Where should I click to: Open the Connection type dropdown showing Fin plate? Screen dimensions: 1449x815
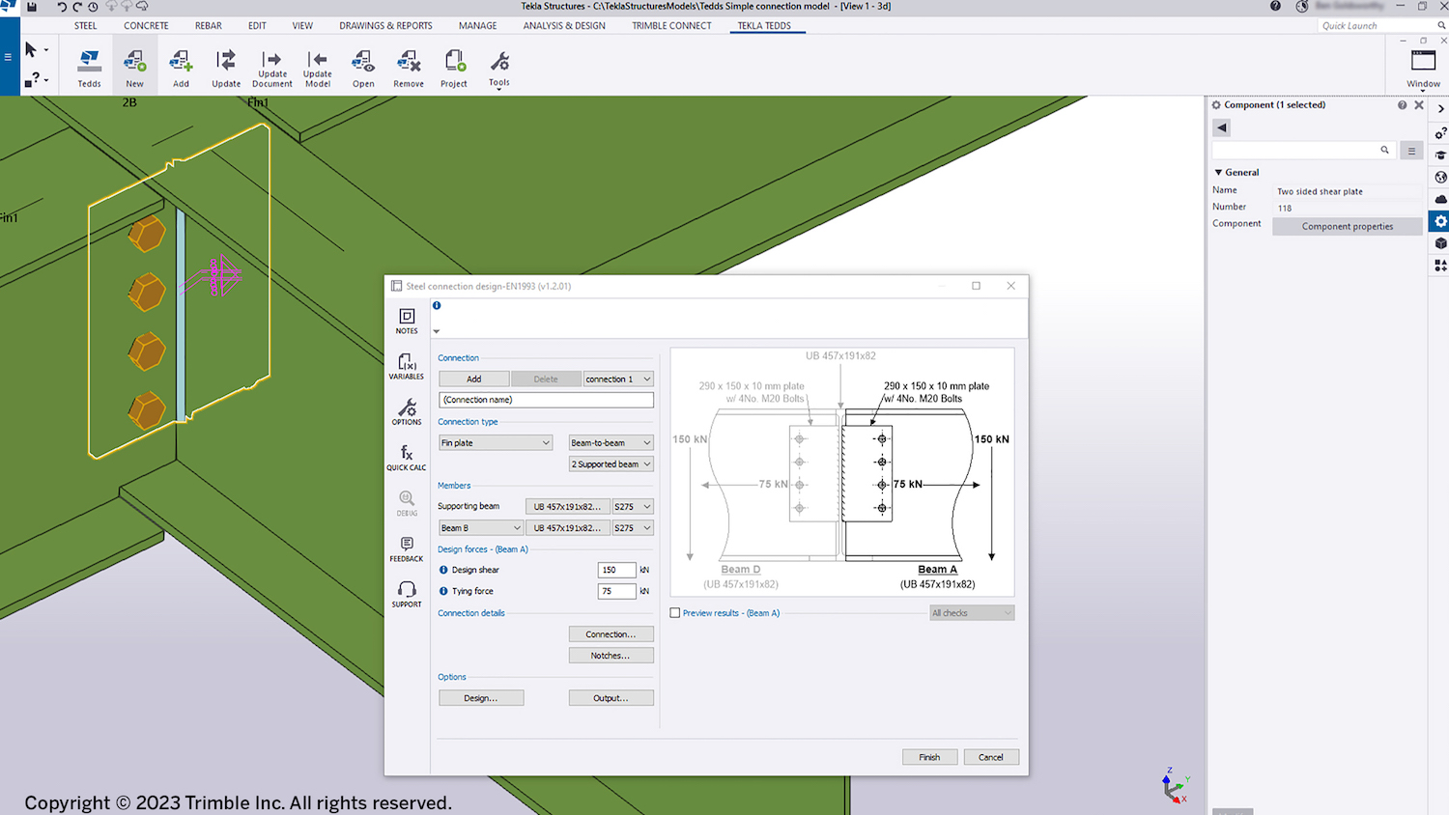[x=495, y=442]
